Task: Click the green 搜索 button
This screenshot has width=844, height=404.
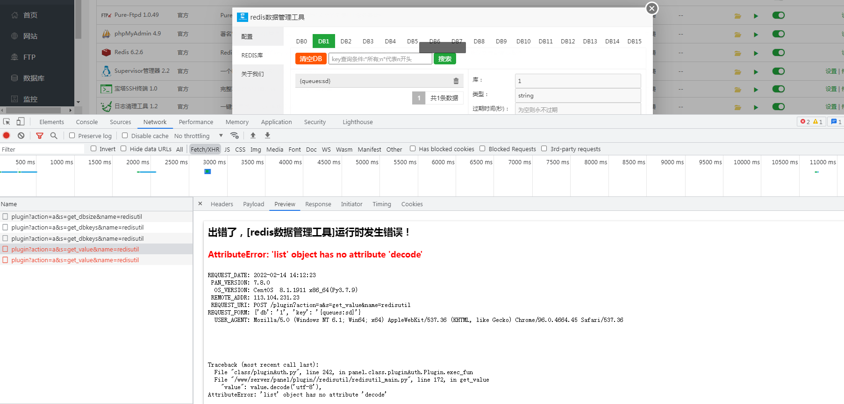Action: click(x=445, y=59)
